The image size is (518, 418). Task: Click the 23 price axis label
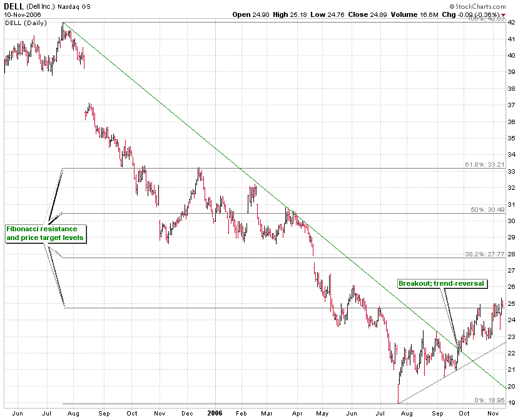pos(511,337)
